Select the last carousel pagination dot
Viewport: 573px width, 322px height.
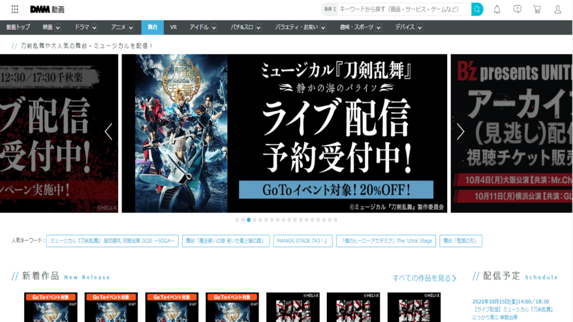(x=336, y=220)
